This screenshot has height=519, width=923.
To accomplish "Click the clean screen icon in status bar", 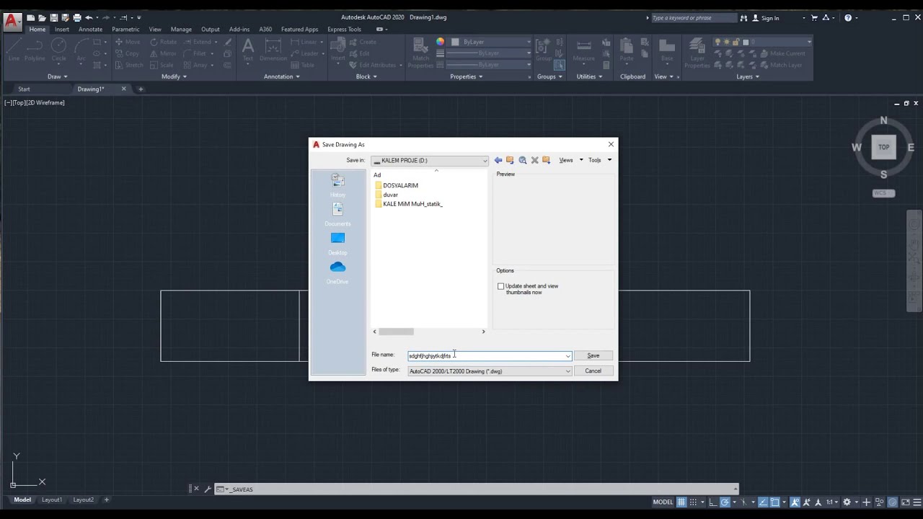I will click(905, 502).
